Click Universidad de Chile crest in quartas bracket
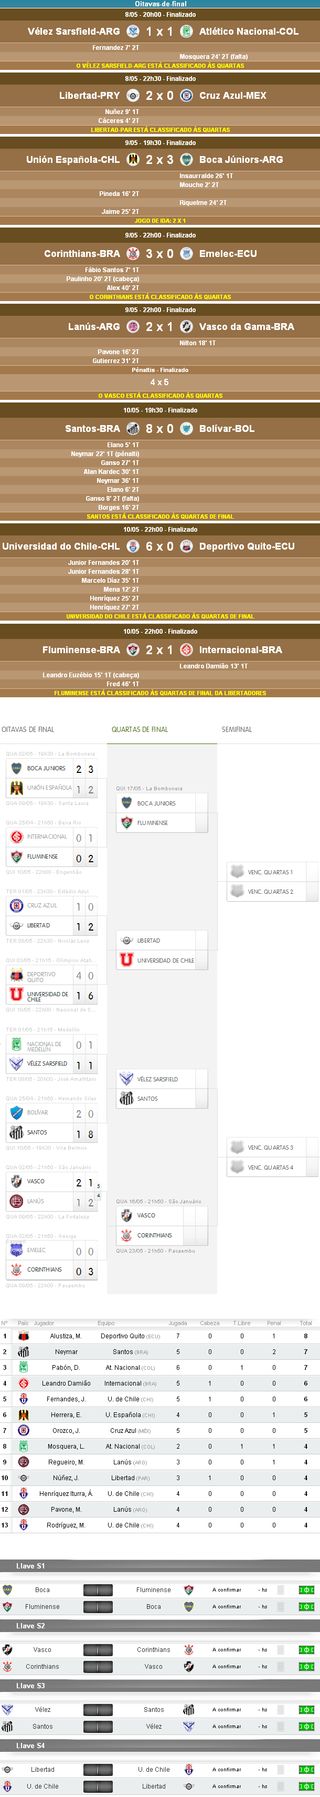Viewport: 320px width, 1797px height. click(x=126, y=960)
